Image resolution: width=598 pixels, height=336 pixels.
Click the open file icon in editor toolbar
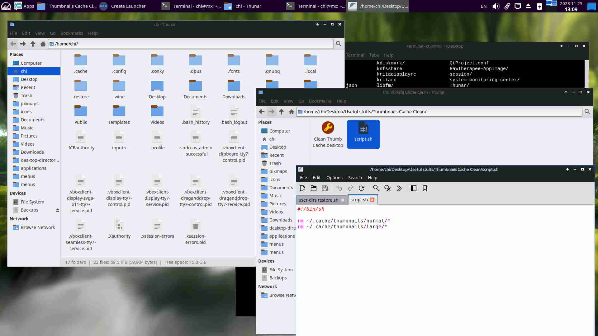[314, 188]
